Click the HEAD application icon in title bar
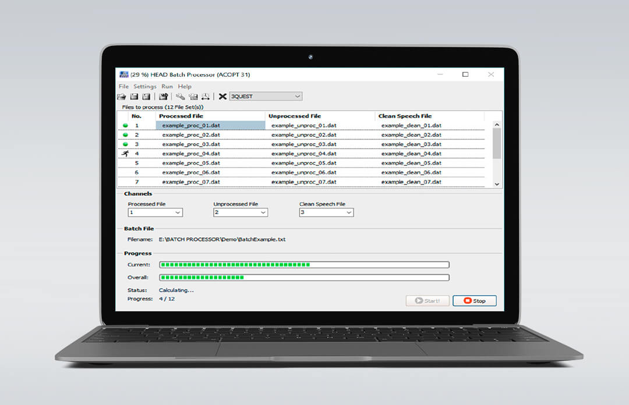Viewport: 629px width, 405px height. click(123, 74)
